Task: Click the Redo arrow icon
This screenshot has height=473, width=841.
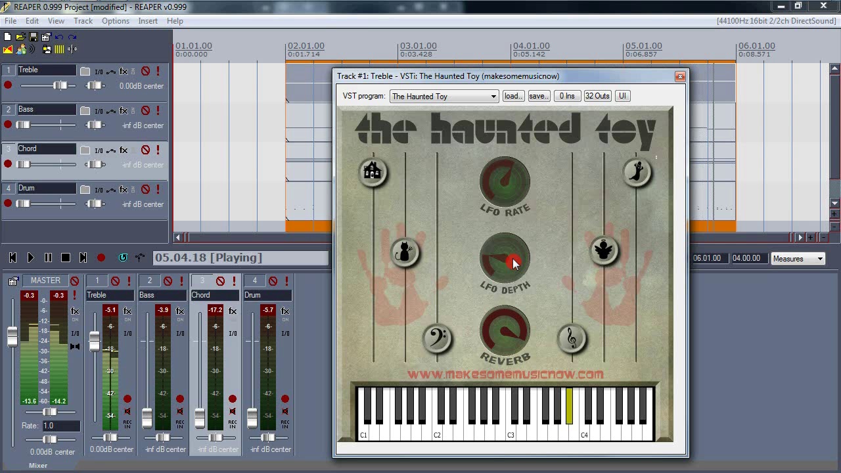Action: pyautogui.click(x=72, y=37)
